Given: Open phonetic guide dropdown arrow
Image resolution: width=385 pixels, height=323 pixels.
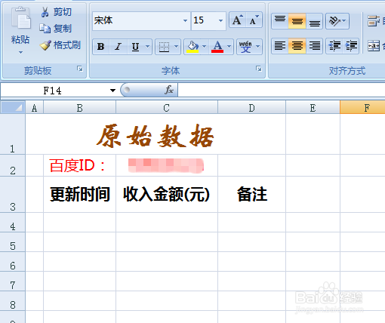Looking at the screenshot, I should [x=258, y=47].
